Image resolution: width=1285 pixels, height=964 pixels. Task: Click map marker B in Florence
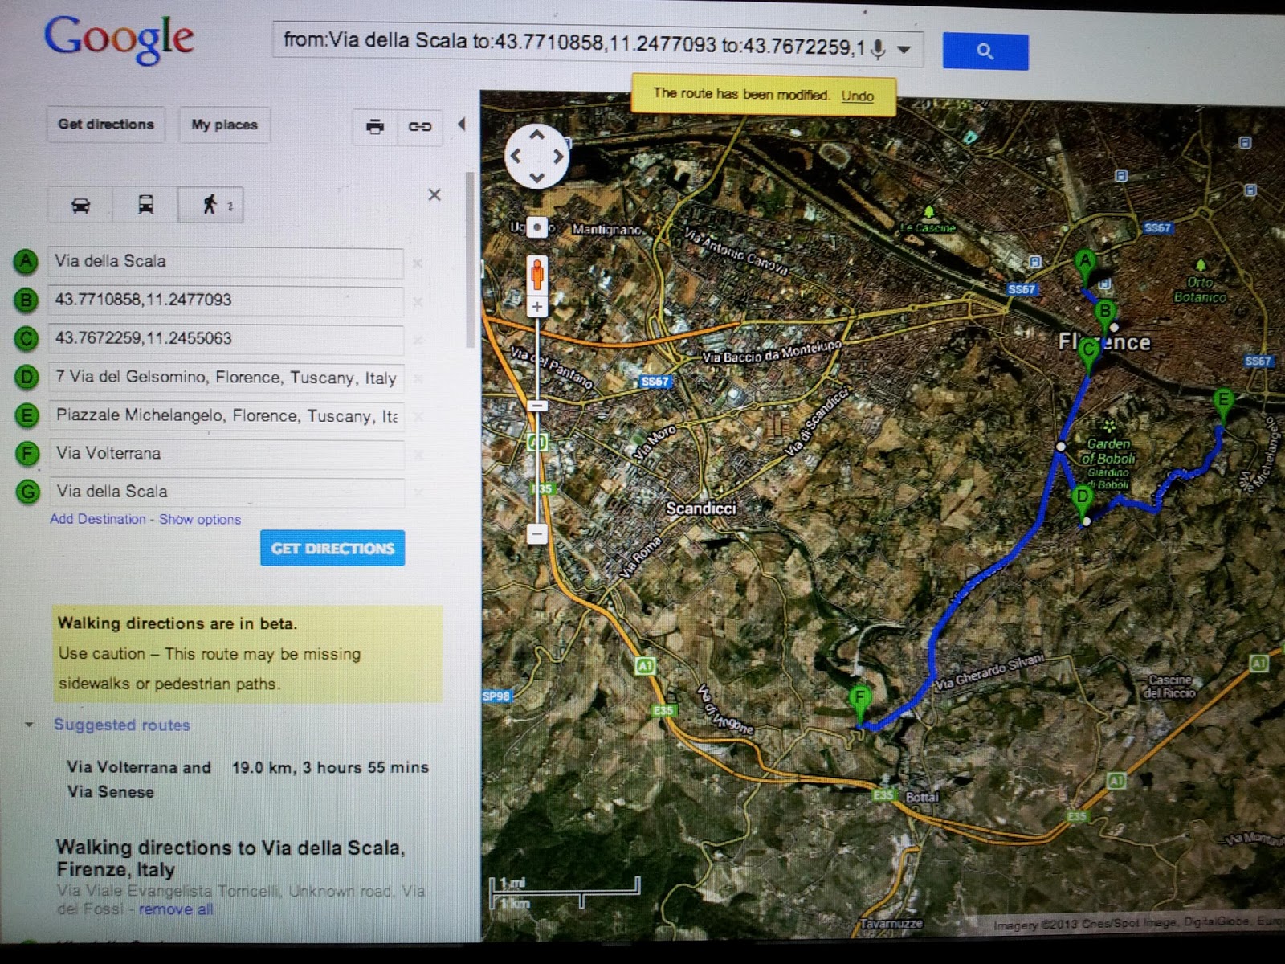pyautogui.click(x=1105, y=316)
